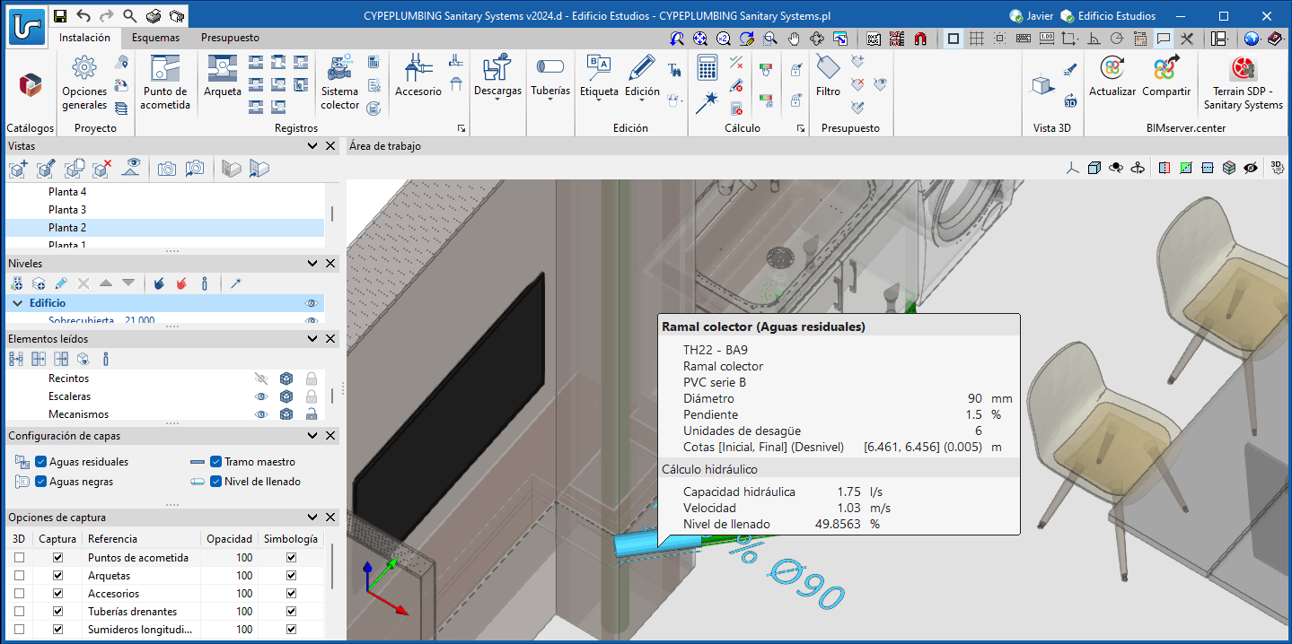Open the Presupuesto ribbon tab
Image resolution: width=1292 pixels, height=644 pixels.
click(x=230, y=38)
